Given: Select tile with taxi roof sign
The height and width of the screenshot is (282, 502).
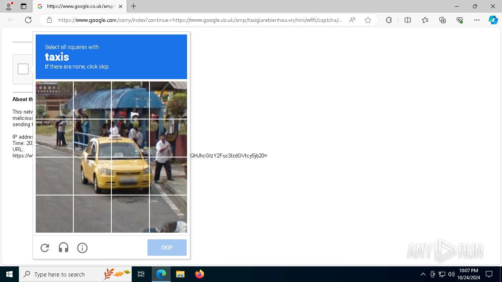Looking at the screenshot, I should (130, 138).
